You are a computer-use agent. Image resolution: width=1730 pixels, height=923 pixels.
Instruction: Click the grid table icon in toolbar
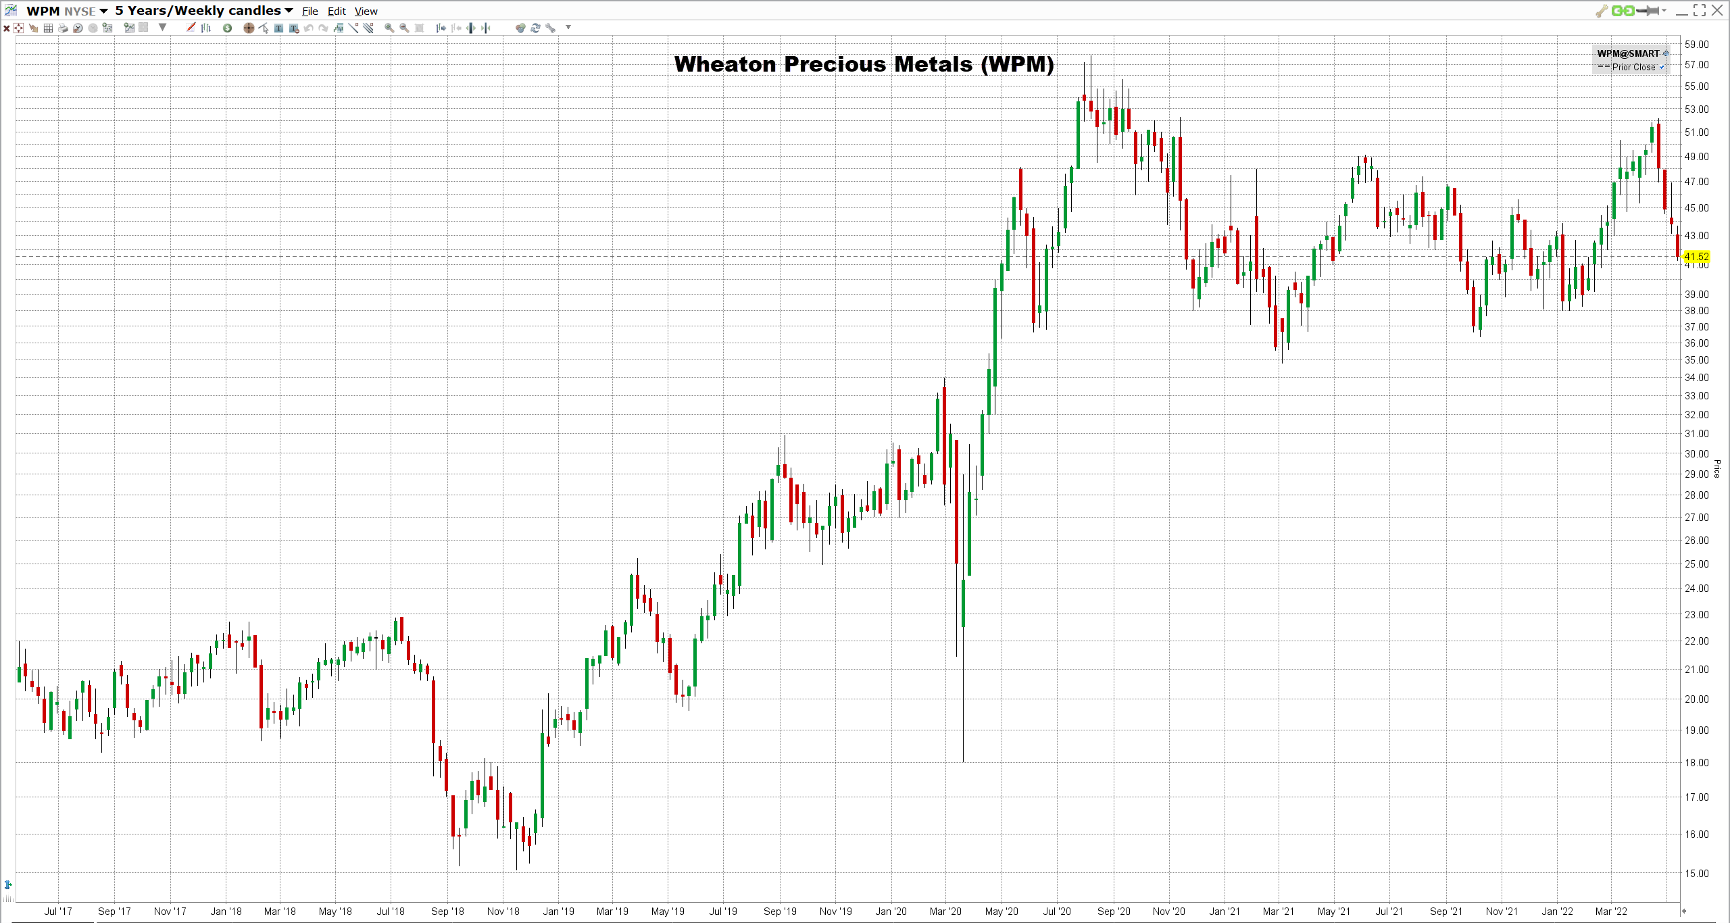[x=48, y=28]
